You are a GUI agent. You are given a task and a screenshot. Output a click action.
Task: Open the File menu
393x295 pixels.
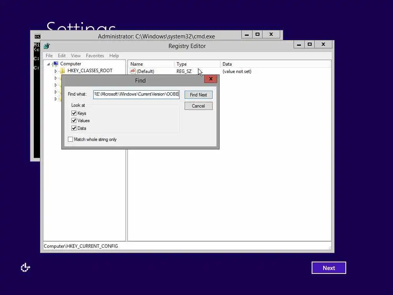click(49, 56)
